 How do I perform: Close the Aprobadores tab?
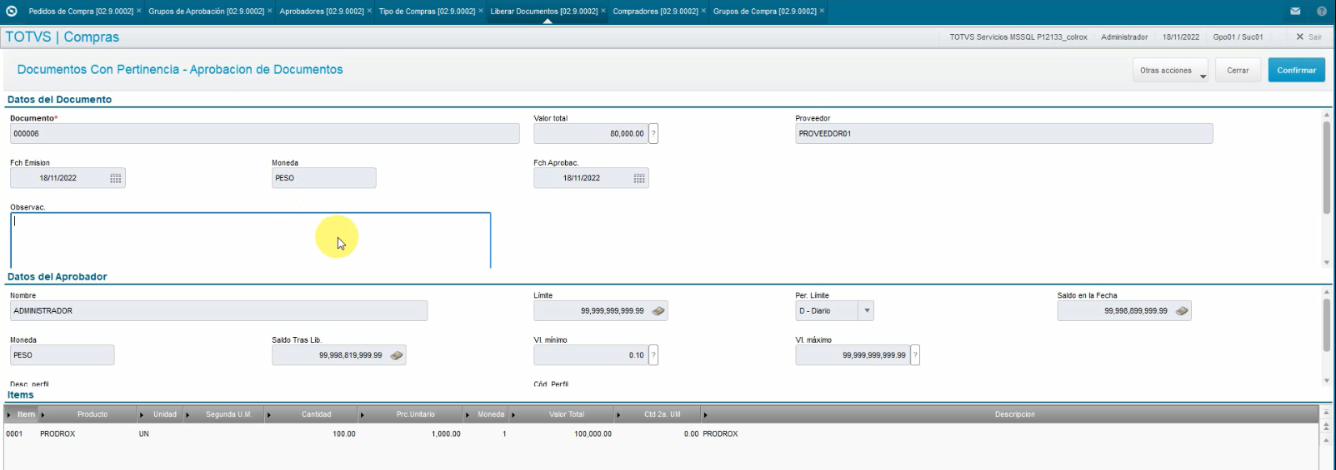pyautogui.click(x=369, y=11)
